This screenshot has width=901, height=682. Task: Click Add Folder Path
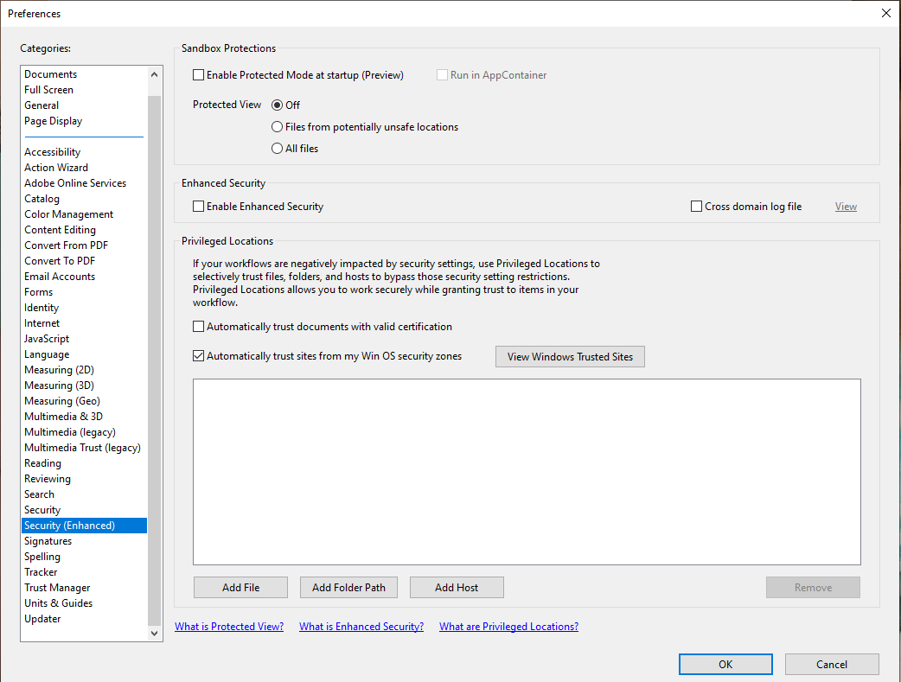(348, 587)
